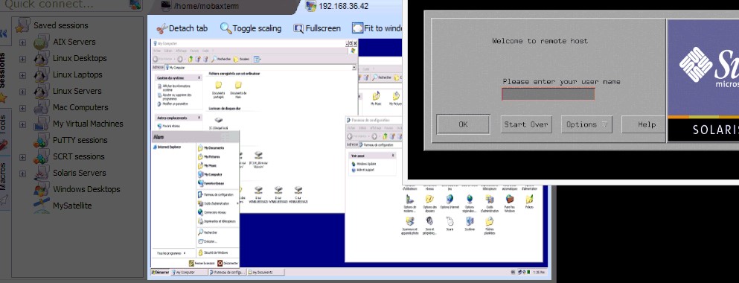Click the Detach tab scissors icon
The height and width of the screenshot is (283, 739).
click(161, 29)
